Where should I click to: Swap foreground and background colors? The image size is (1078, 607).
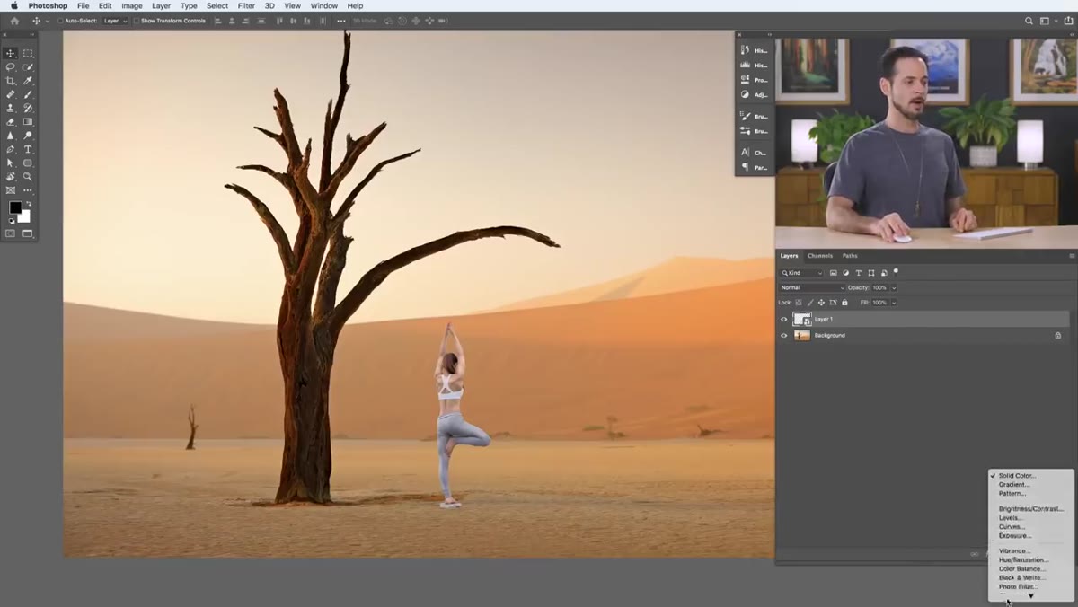pyautogui.click(x=28, y=204)
